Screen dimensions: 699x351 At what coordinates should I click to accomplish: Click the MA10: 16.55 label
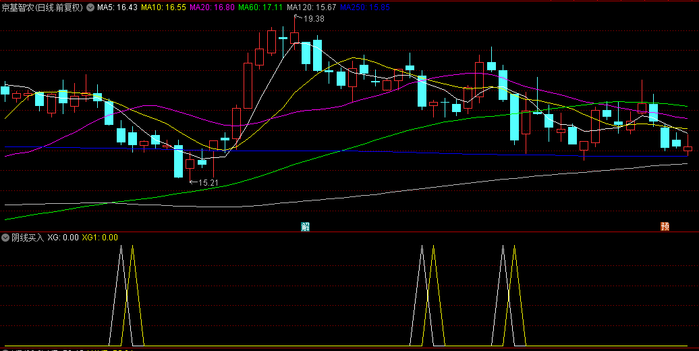(163, 7)
